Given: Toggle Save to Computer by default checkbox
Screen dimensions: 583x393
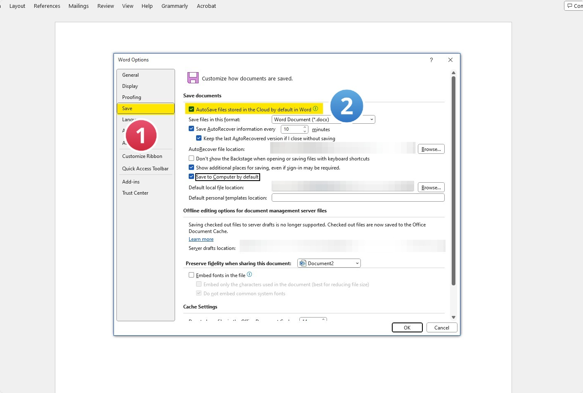Looking at the screenshot, I should click(191, 176).
